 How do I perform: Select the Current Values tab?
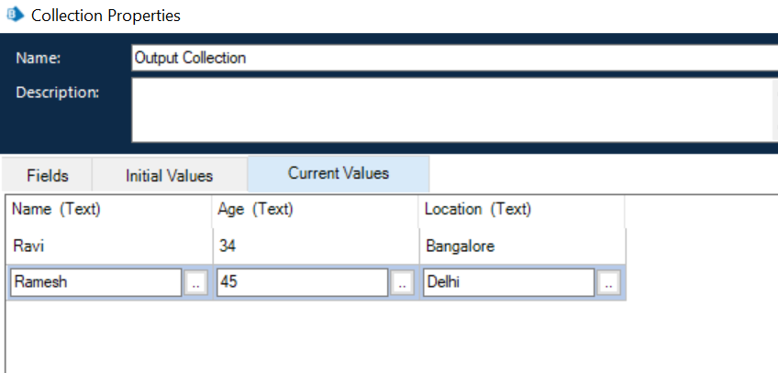[x=338, y=173]
